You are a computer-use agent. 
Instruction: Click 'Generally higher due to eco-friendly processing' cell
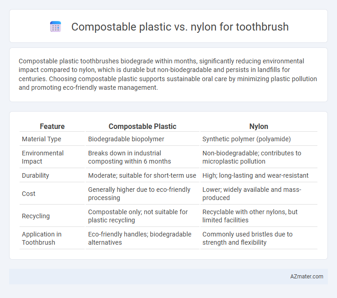pos(139,194)
